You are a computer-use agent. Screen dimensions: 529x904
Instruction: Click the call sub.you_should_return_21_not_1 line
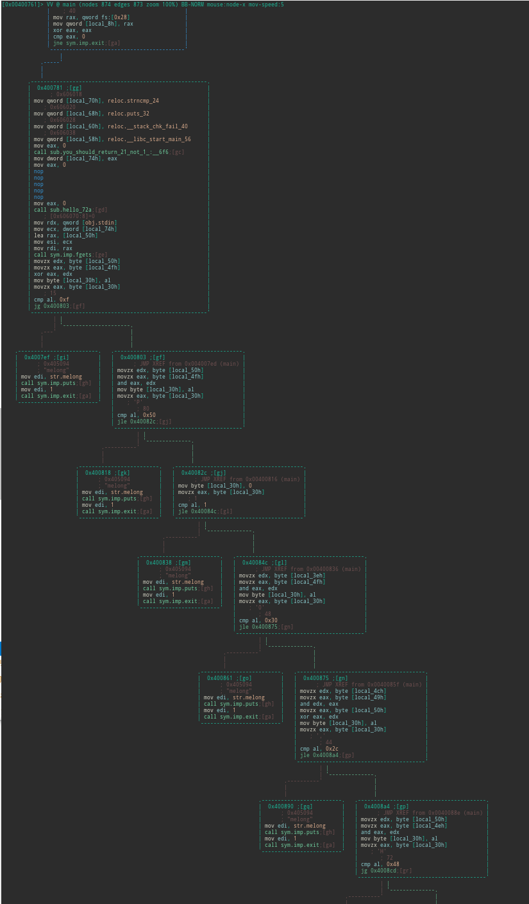tap(109, 152)
